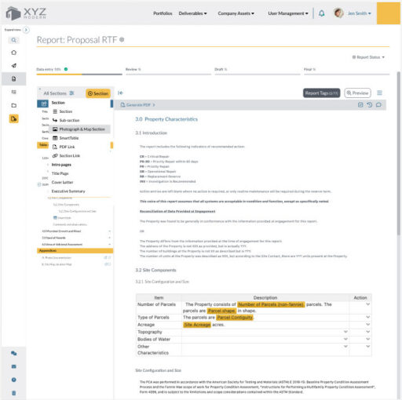Select the highlighted yellow report icon in sidebar
The image size is (402, 400).
[13, 118]
